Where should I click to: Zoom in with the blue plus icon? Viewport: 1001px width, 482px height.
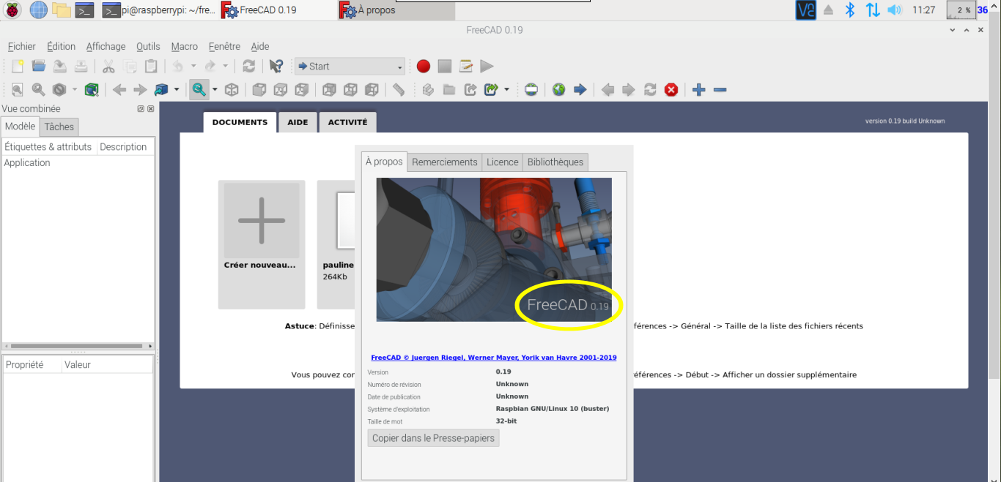click(x=699, y=90)
